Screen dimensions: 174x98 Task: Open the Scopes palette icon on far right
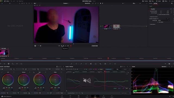pos(169,64)
